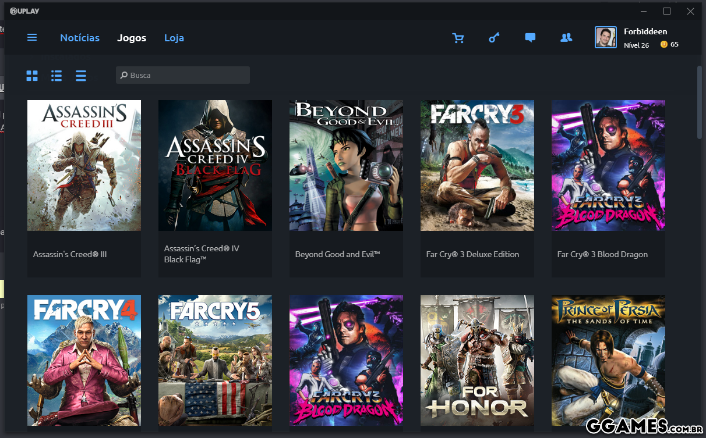This screenshot has height=438, width=706.
Task: Click the For Honor game thumbnail
Action: pyautogui.click(x=477, y=360)
